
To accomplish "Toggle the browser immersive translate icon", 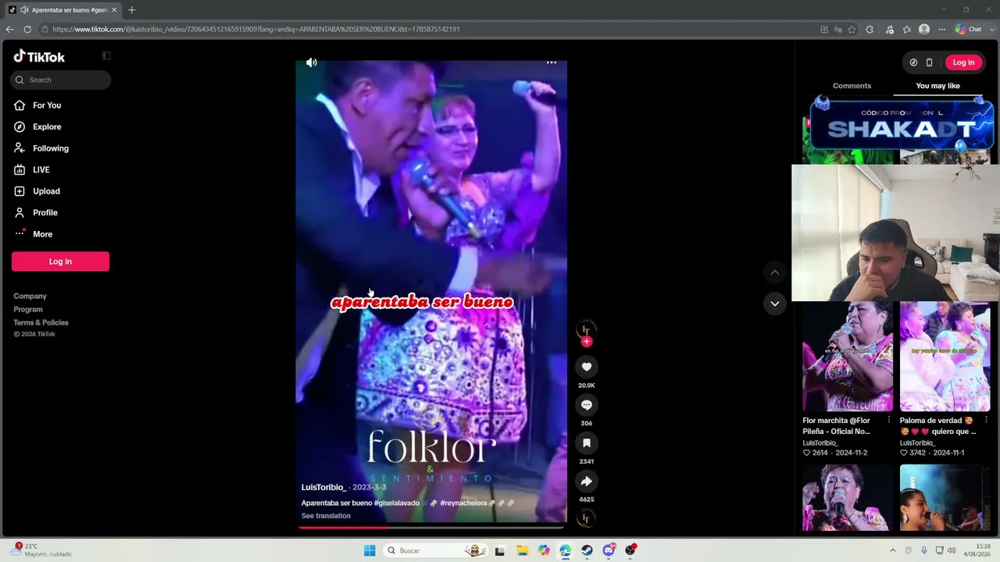I will click(x=837, y=30).
